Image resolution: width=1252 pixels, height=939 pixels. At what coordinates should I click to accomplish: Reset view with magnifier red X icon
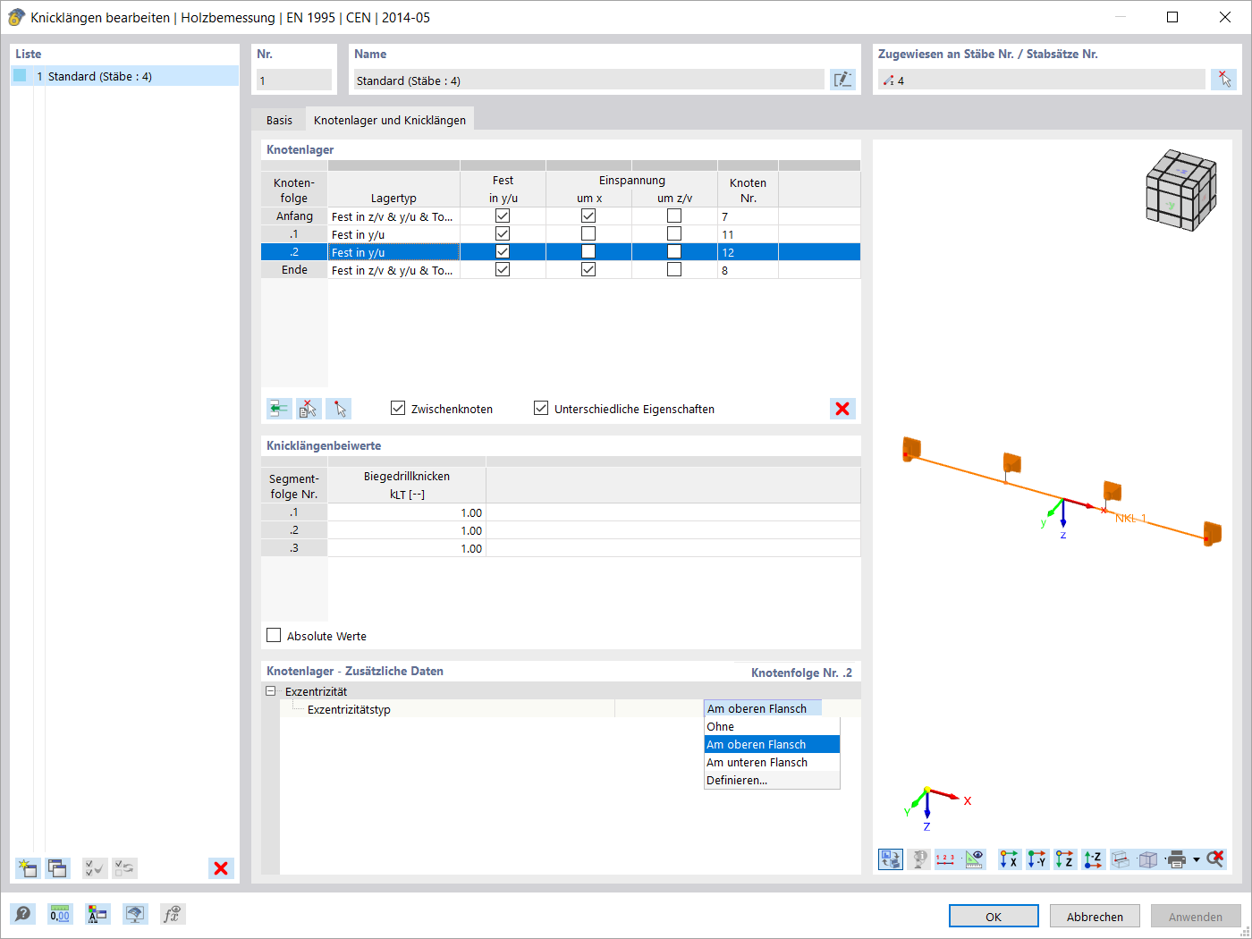tap(1215, 859)
